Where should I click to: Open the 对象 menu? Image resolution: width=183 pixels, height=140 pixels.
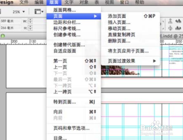[x=84, y=2]
